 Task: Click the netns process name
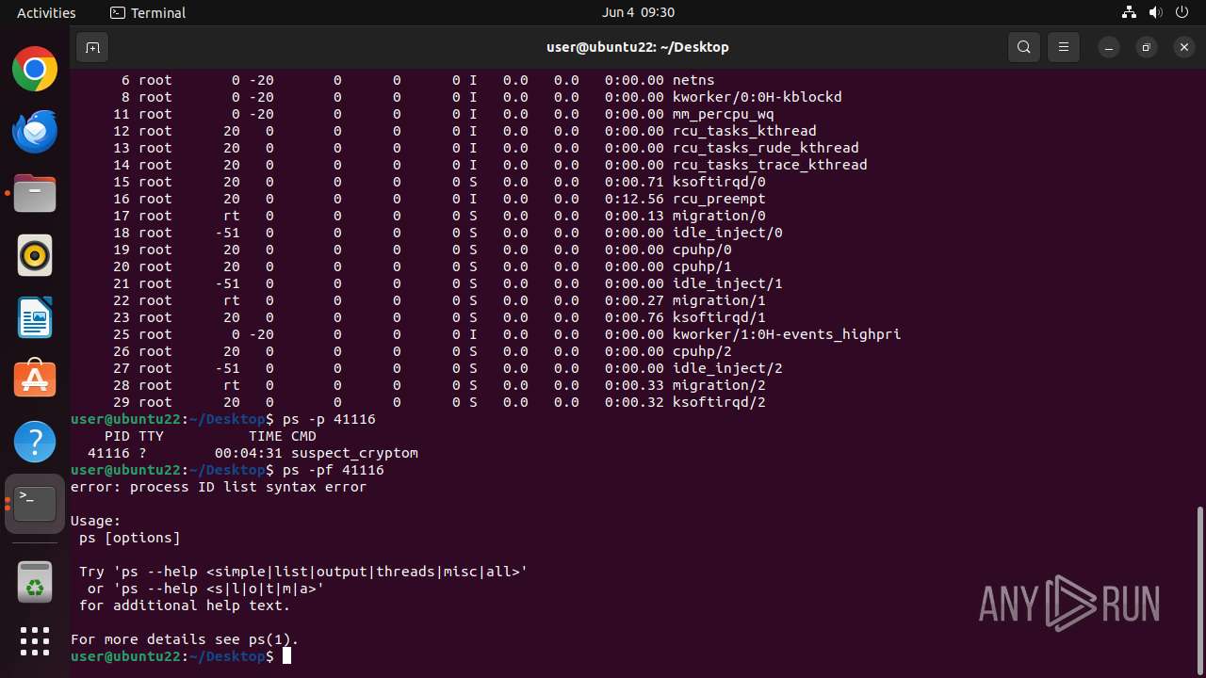693,80
